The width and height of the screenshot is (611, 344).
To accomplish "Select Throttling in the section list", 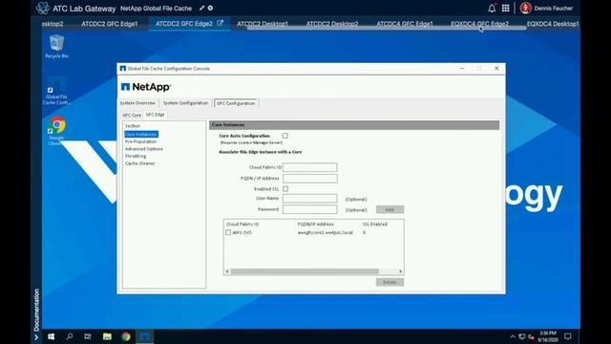I will (x=136, y=156).
